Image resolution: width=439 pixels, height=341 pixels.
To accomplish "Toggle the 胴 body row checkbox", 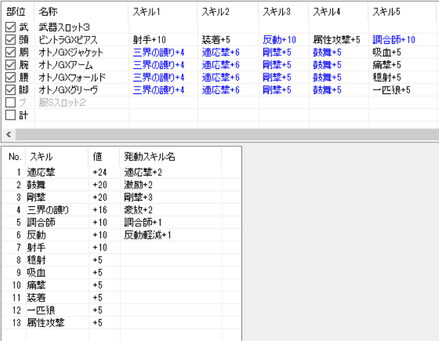I will click(x=11, y=52).
